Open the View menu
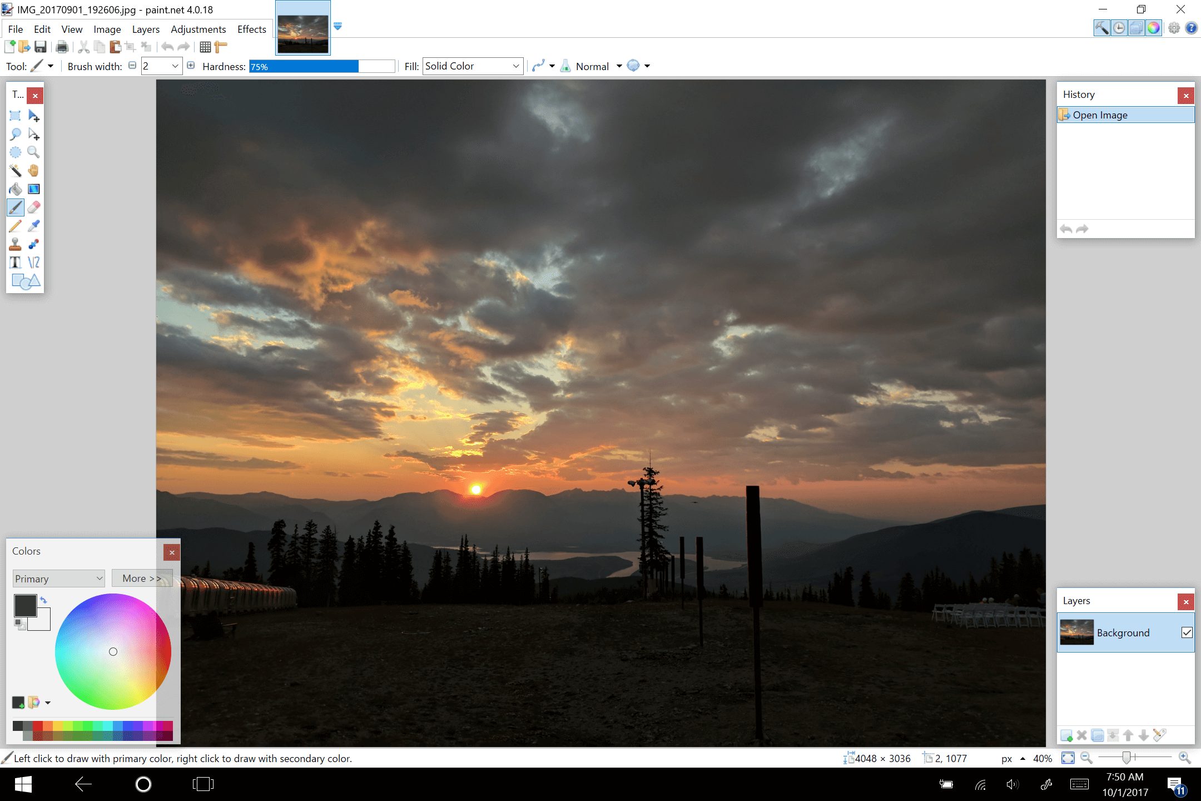This screenshot has width=1201, height=801. [72, 29]
